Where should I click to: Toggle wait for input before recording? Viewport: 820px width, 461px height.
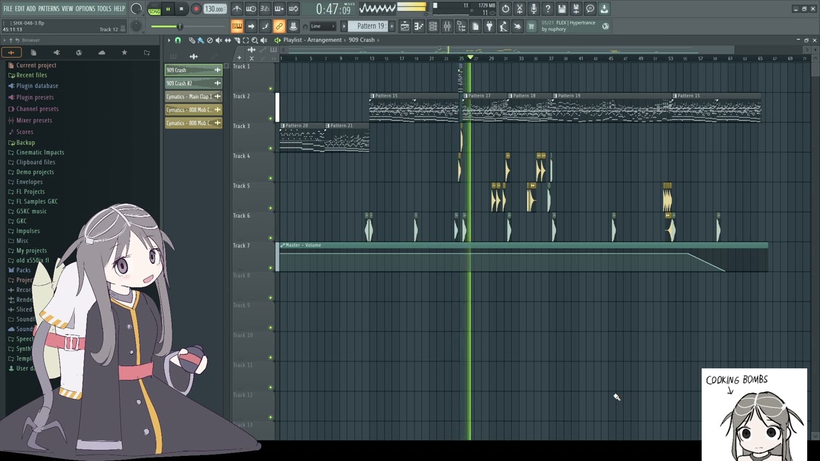[x=251, y=9]
